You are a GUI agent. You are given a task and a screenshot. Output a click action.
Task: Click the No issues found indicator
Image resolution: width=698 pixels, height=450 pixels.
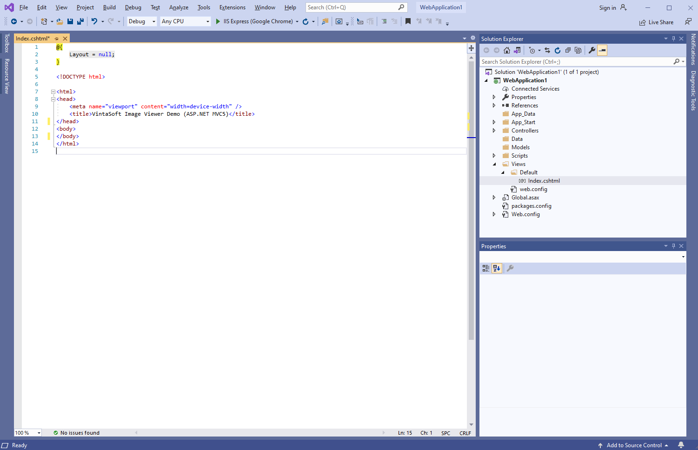point(76,433)
